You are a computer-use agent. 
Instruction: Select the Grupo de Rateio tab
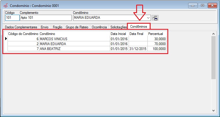tap(77, 27)
